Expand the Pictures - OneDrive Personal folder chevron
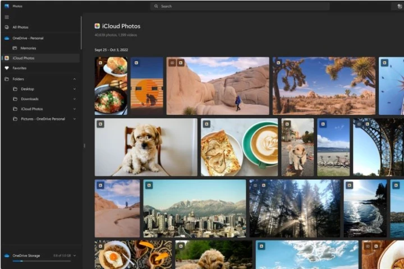 coord(75,119)
